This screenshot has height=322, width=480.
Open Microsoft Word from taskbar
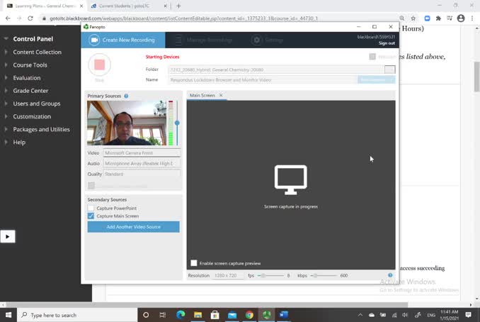(x=284, y=315)
